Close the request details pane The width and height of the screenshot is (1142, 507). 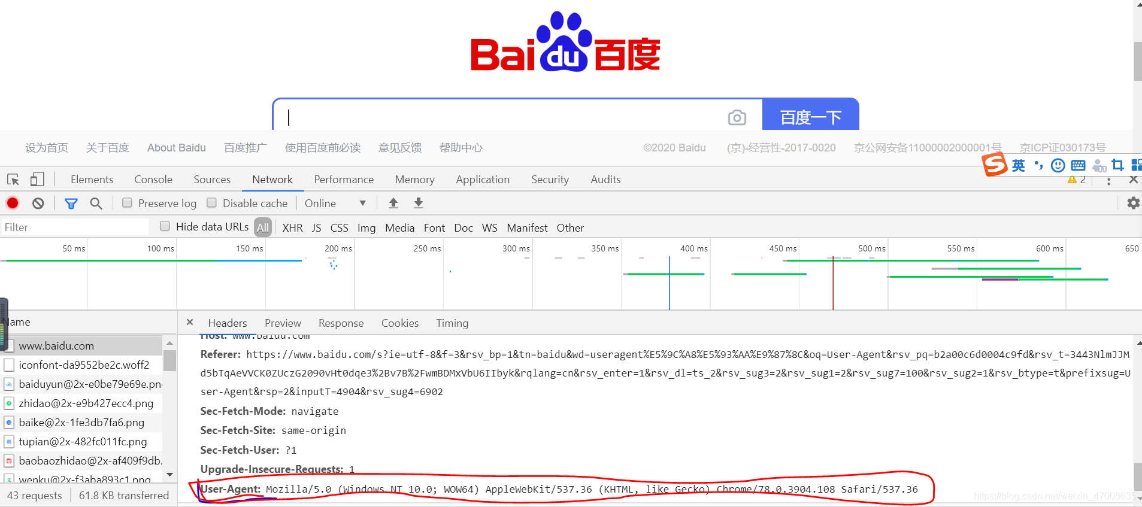[190, 322]
